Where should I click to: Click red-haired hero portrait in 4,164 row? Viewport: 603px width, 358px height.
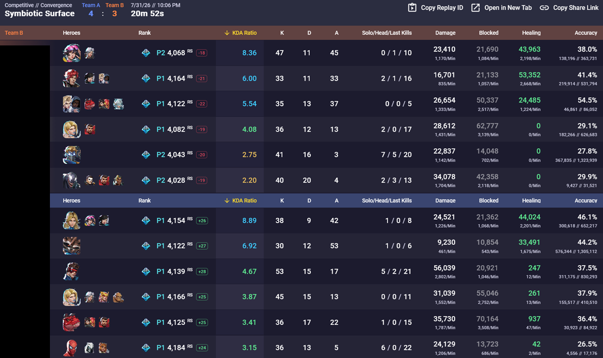(x=72, y=79)
